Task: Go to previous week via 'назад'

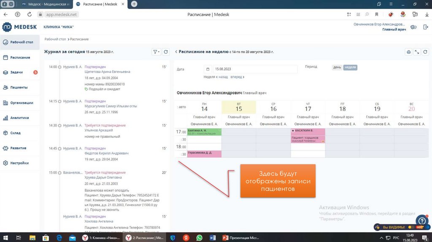Action: pyautogui.click(x=223, y=77)
